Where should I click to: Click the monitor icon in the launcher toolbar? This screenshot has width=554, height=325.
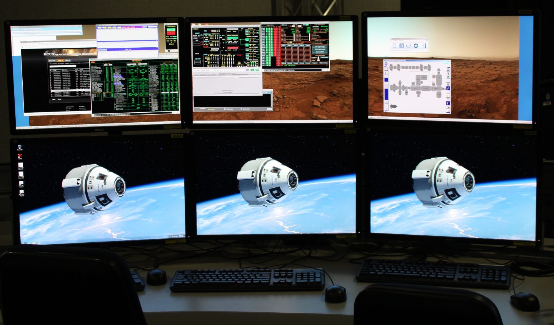tap(409, 45)
